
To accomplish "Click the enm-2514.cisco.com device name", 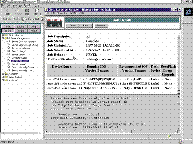I will coord(62,84).
